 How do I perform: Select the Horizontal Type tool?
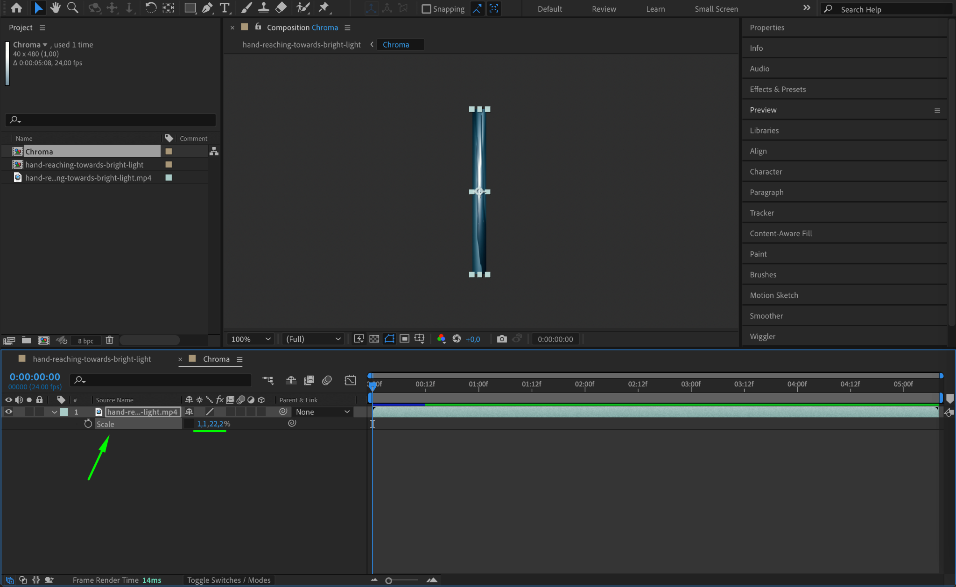pos(225,8)
